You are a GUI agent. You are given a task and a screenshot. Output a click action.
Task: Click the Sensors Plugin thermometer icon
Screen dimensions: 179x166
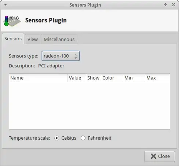click(x=12, y=21)
